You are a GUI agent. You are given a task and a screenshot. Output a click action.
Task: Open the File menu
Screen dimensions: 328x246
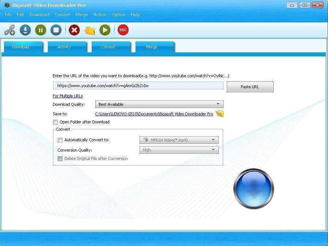(x=8, y=15)
